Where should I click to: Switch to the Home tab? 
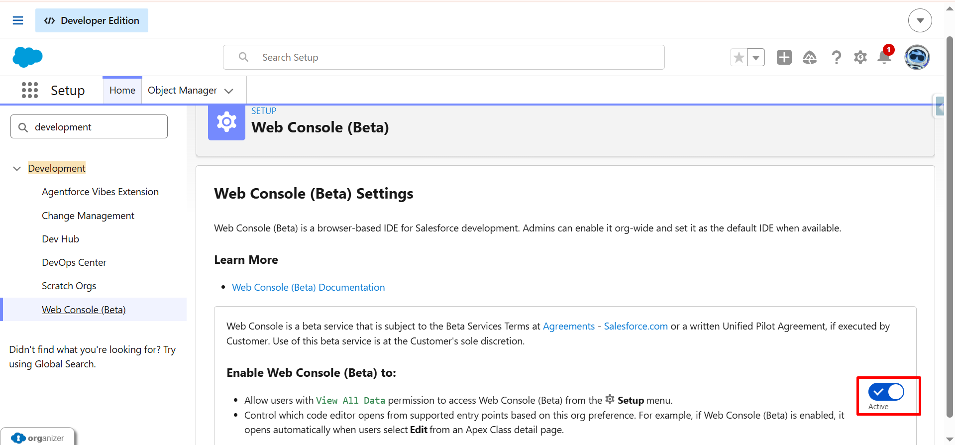[122, 90]
